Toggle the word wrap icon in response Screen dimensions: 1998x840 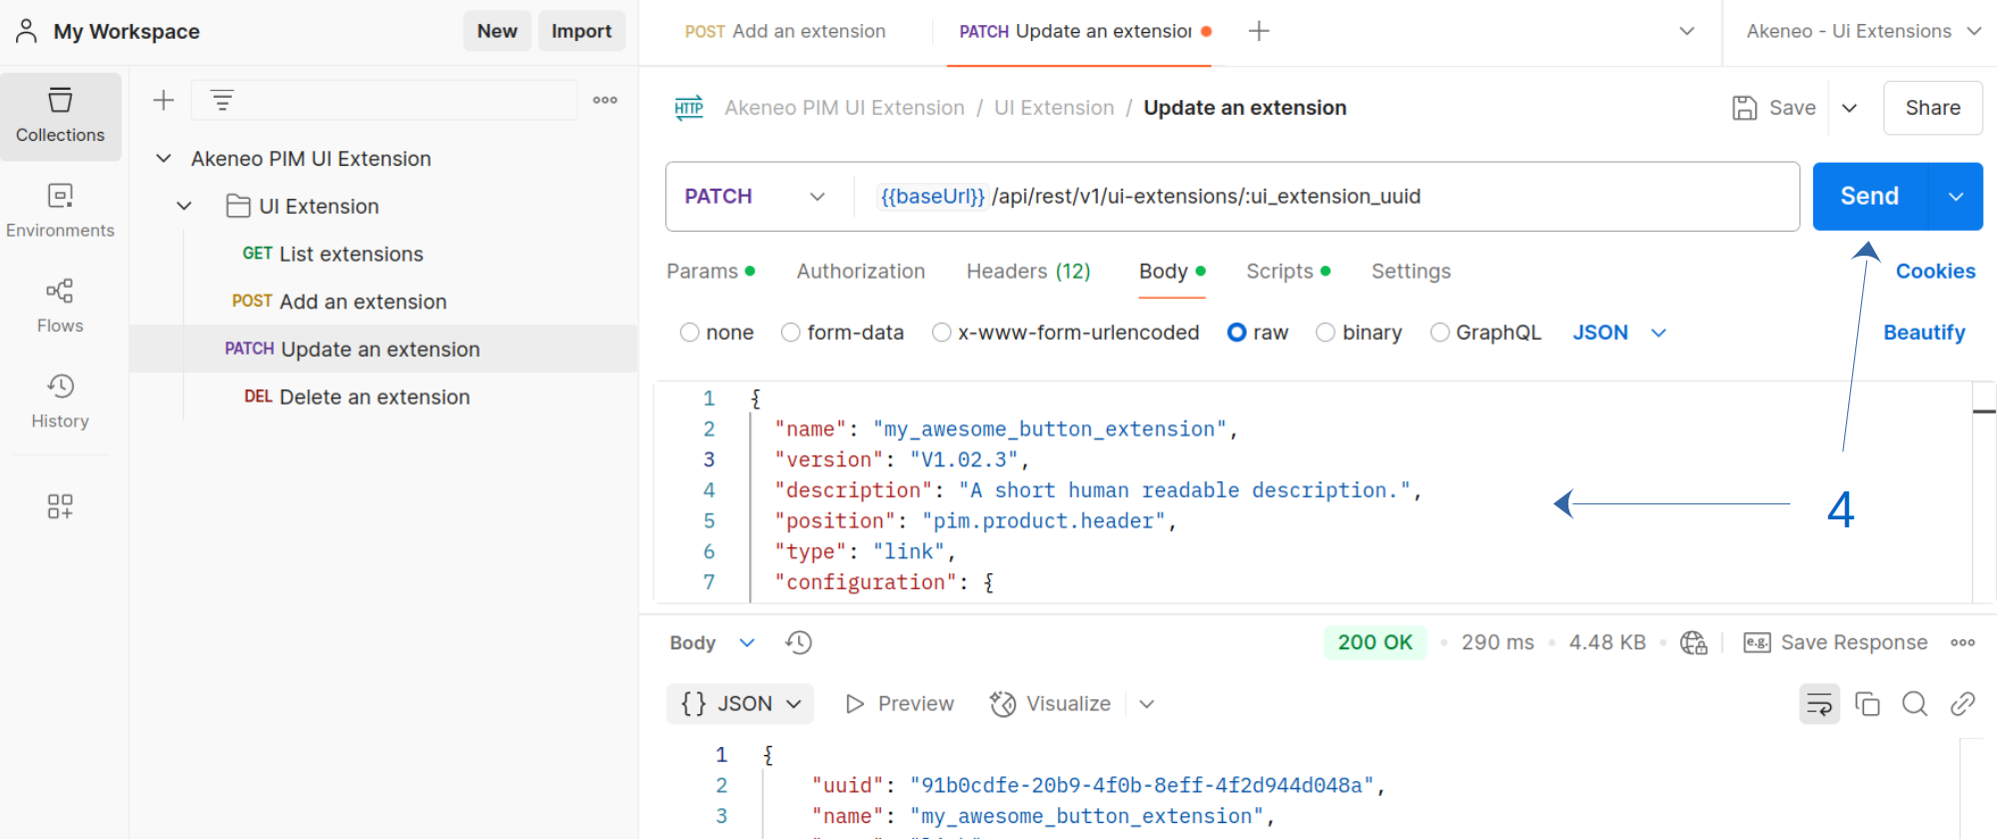coord(1819,704)
